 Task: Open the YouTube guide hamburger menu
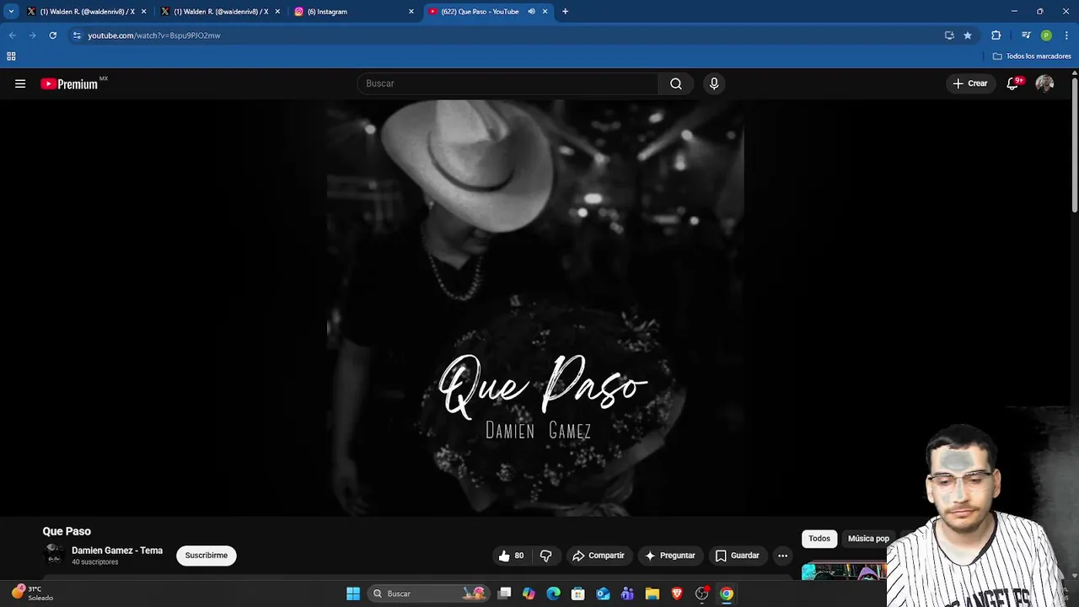20,83
